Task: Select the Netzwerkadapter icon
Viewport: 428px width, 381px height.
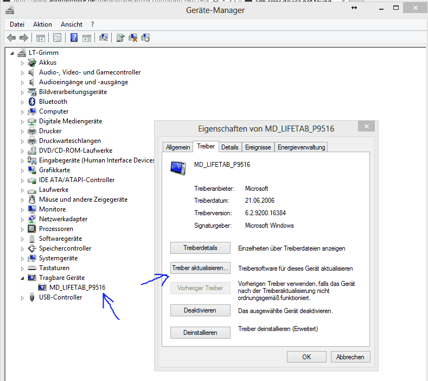Action: (32, 219)
